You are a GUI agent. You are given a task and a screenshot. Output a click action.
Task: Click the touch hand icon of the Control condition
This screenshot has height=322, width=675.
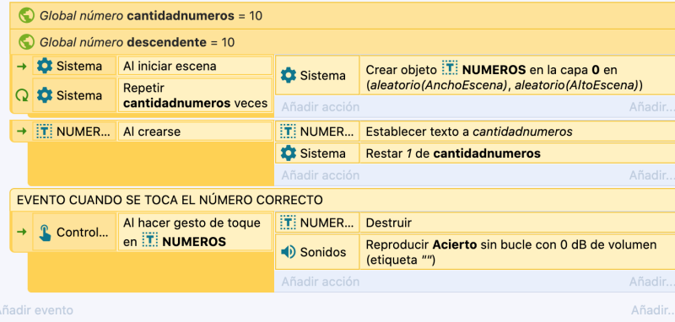click(x=45, y=233)
